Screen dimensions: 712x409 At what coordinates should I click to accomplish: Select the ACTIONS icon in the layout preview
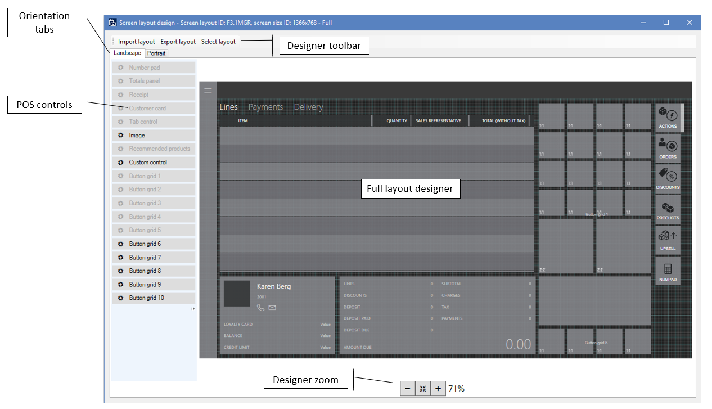(668, 116)
